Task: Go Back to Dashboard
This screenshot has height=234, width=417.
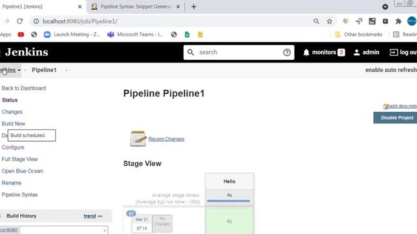Action: tap(23, 88)
